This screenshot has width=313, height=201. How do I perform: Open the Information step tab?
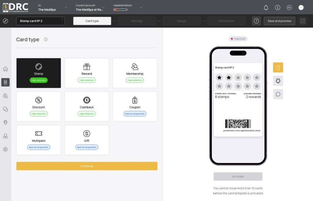(226, 21)
